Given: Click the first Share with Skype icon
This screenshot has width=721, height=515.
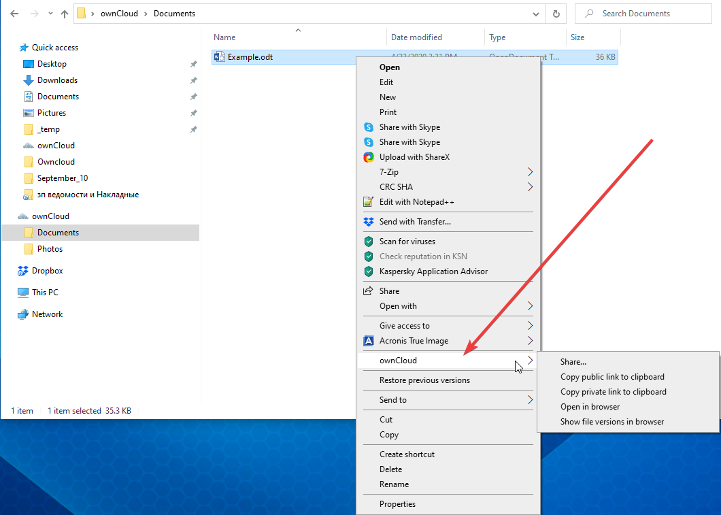Looking at the screenshot, I should [369, 127].
